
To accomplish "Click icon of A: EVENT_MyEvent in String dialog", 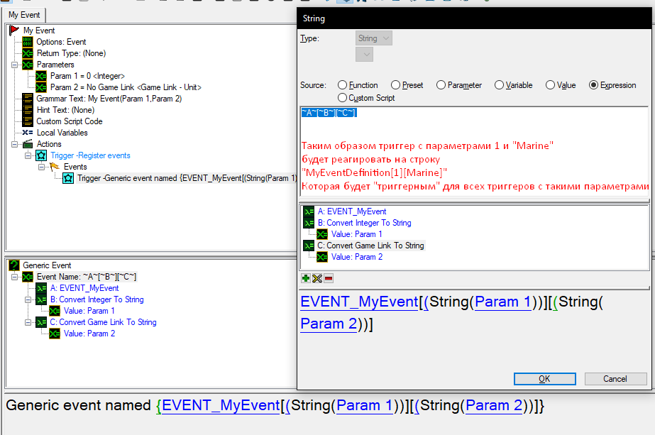I will (309, 211).
